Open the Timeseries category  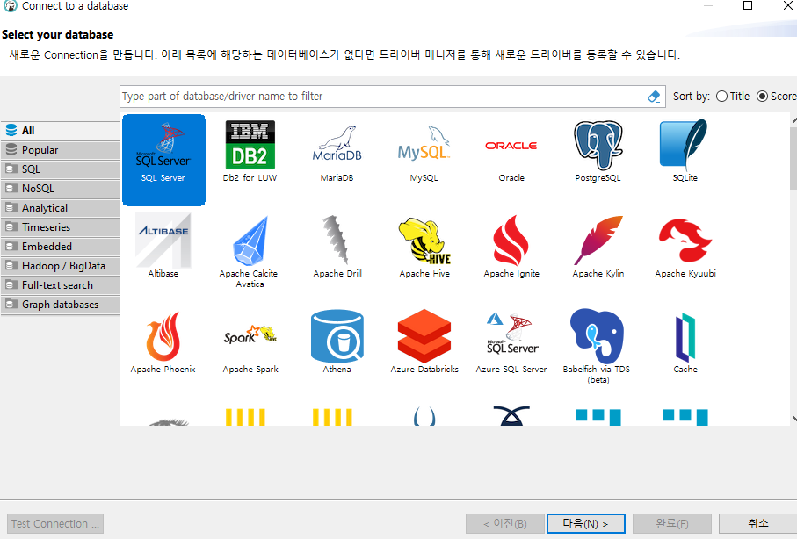click(60, 227)
